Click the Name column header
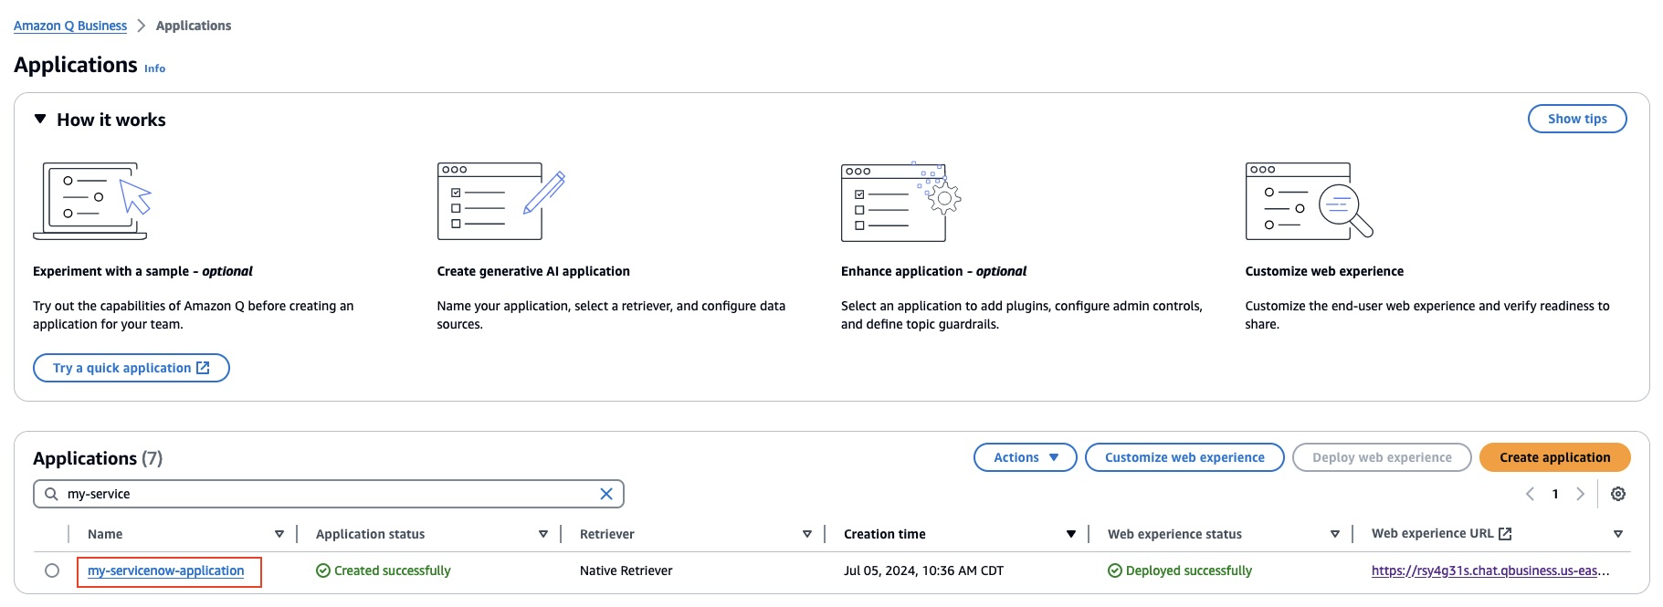Viewport: 1663px width, 607px height. point(105,534)
